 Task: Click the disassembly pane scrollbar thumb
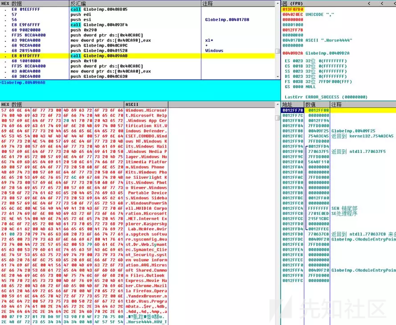click(x=278, y=51)
